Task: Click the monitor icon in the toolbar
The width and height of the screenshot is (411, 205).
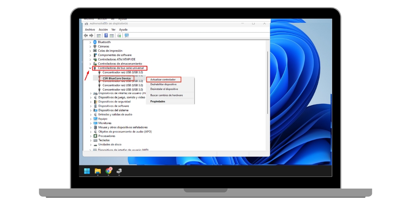Action: [127, 35]
